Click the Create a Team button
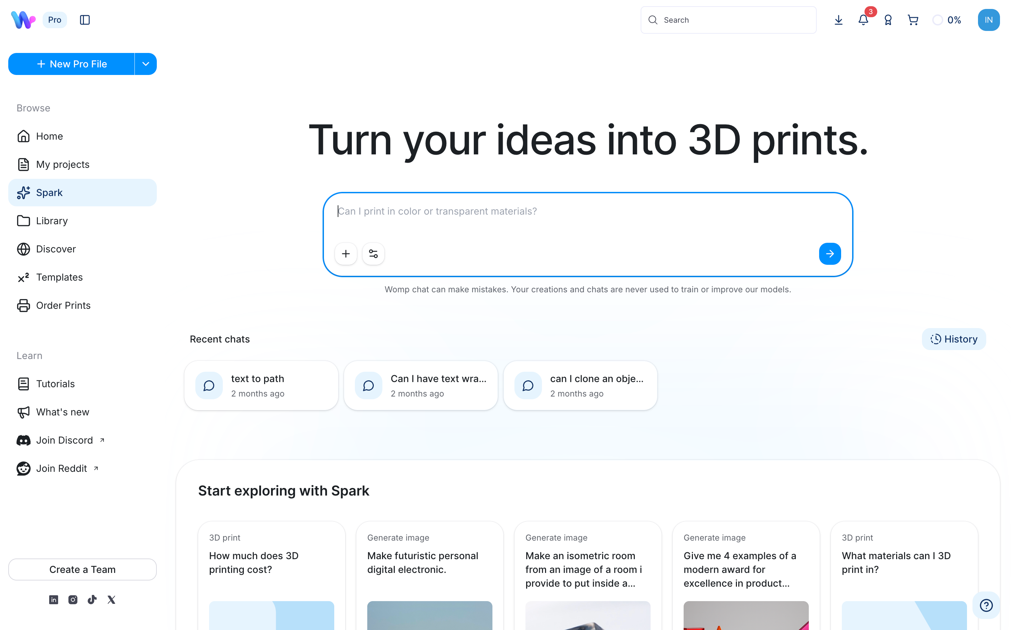Viewport: 1011px width, 630px height. [x=83, y=569]
